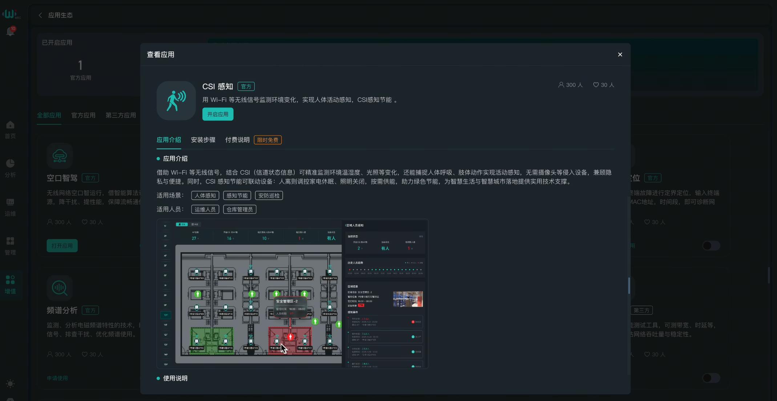This screenshot has width=777, height=401.
Task: Click the MEC logo at top left
Action: tap(11, 14)
